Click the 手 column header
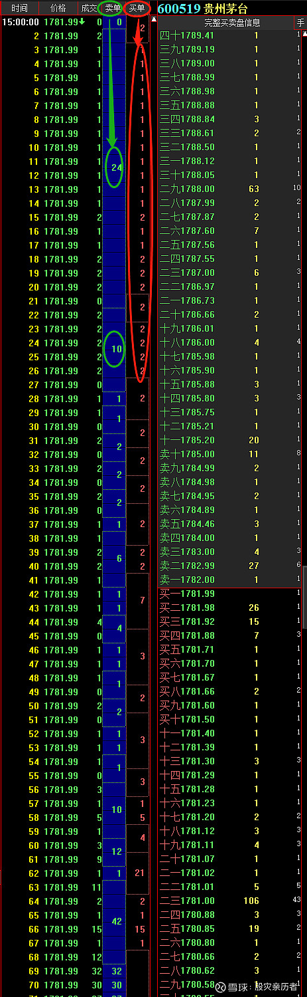 click(x=300, y=23)
